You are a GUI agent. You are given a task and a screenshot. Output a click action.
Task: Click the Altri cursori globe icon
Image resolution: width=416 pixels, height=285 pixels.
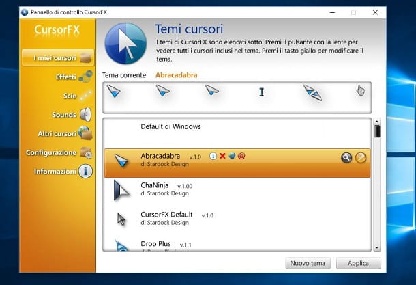(85, 133)
